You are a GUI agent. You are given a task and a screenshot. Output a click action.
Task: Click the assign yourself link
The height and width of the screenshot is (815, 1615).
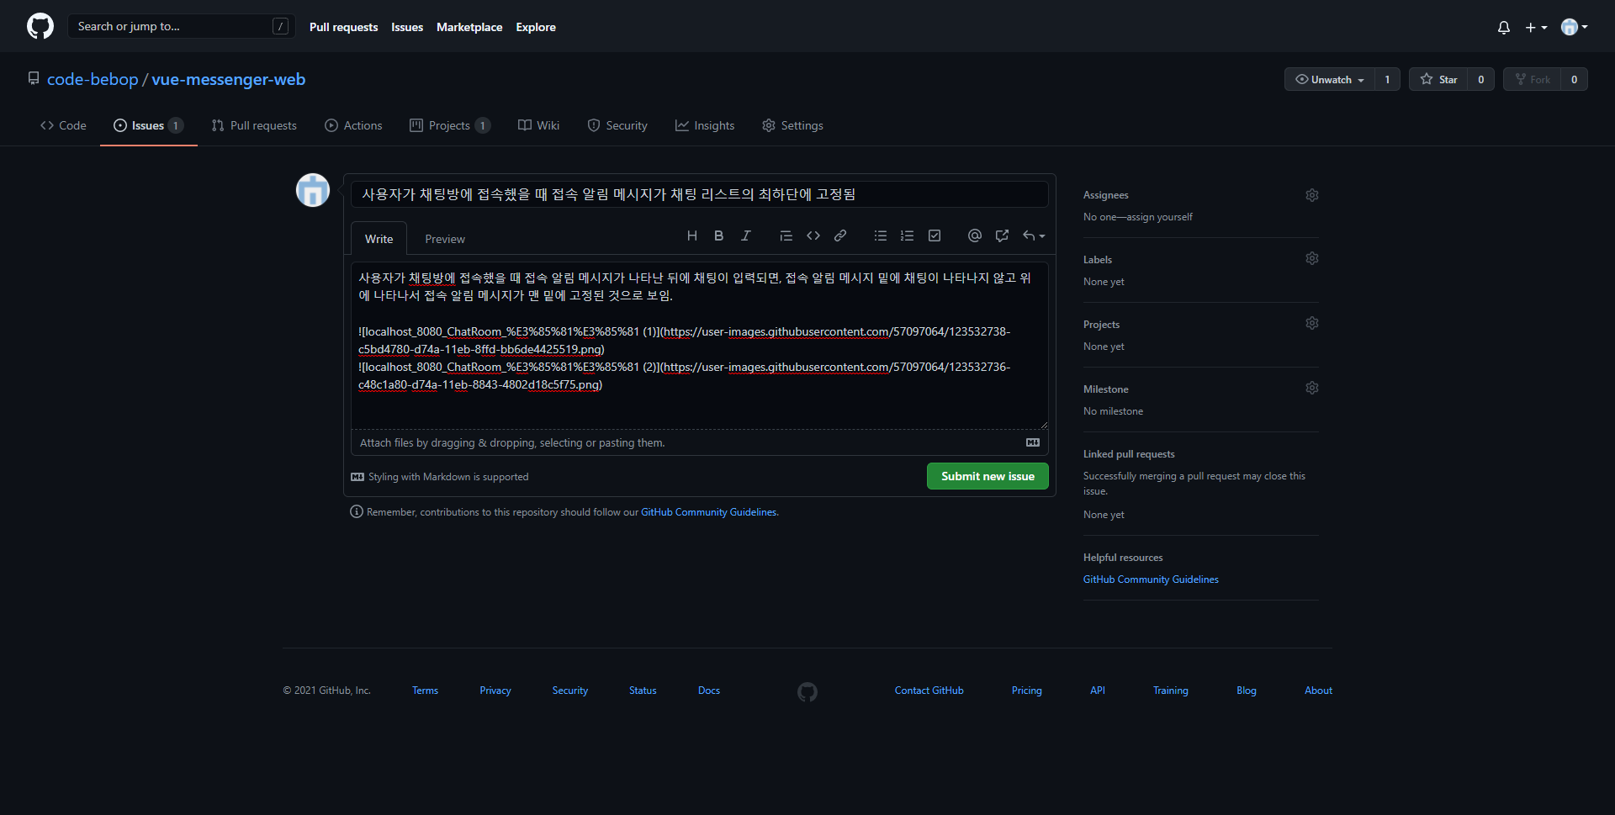1159,217
